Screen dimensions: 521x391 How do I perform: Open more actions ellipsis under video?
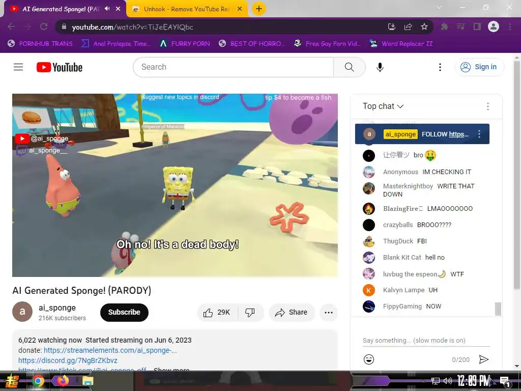click(329, 312)
